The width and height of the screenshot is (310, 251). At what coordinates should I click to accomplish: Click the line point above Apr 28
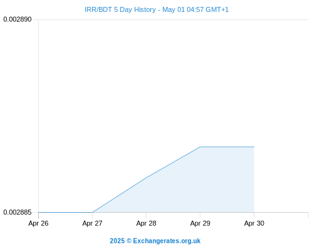146,178
